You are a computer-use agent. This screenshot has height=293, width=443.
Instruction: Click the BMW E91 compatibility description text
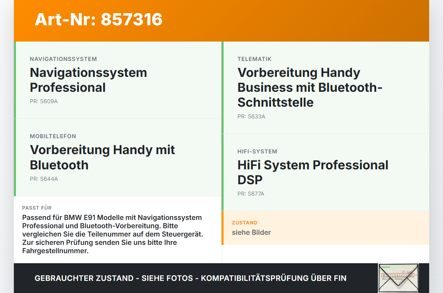point(112,234)
